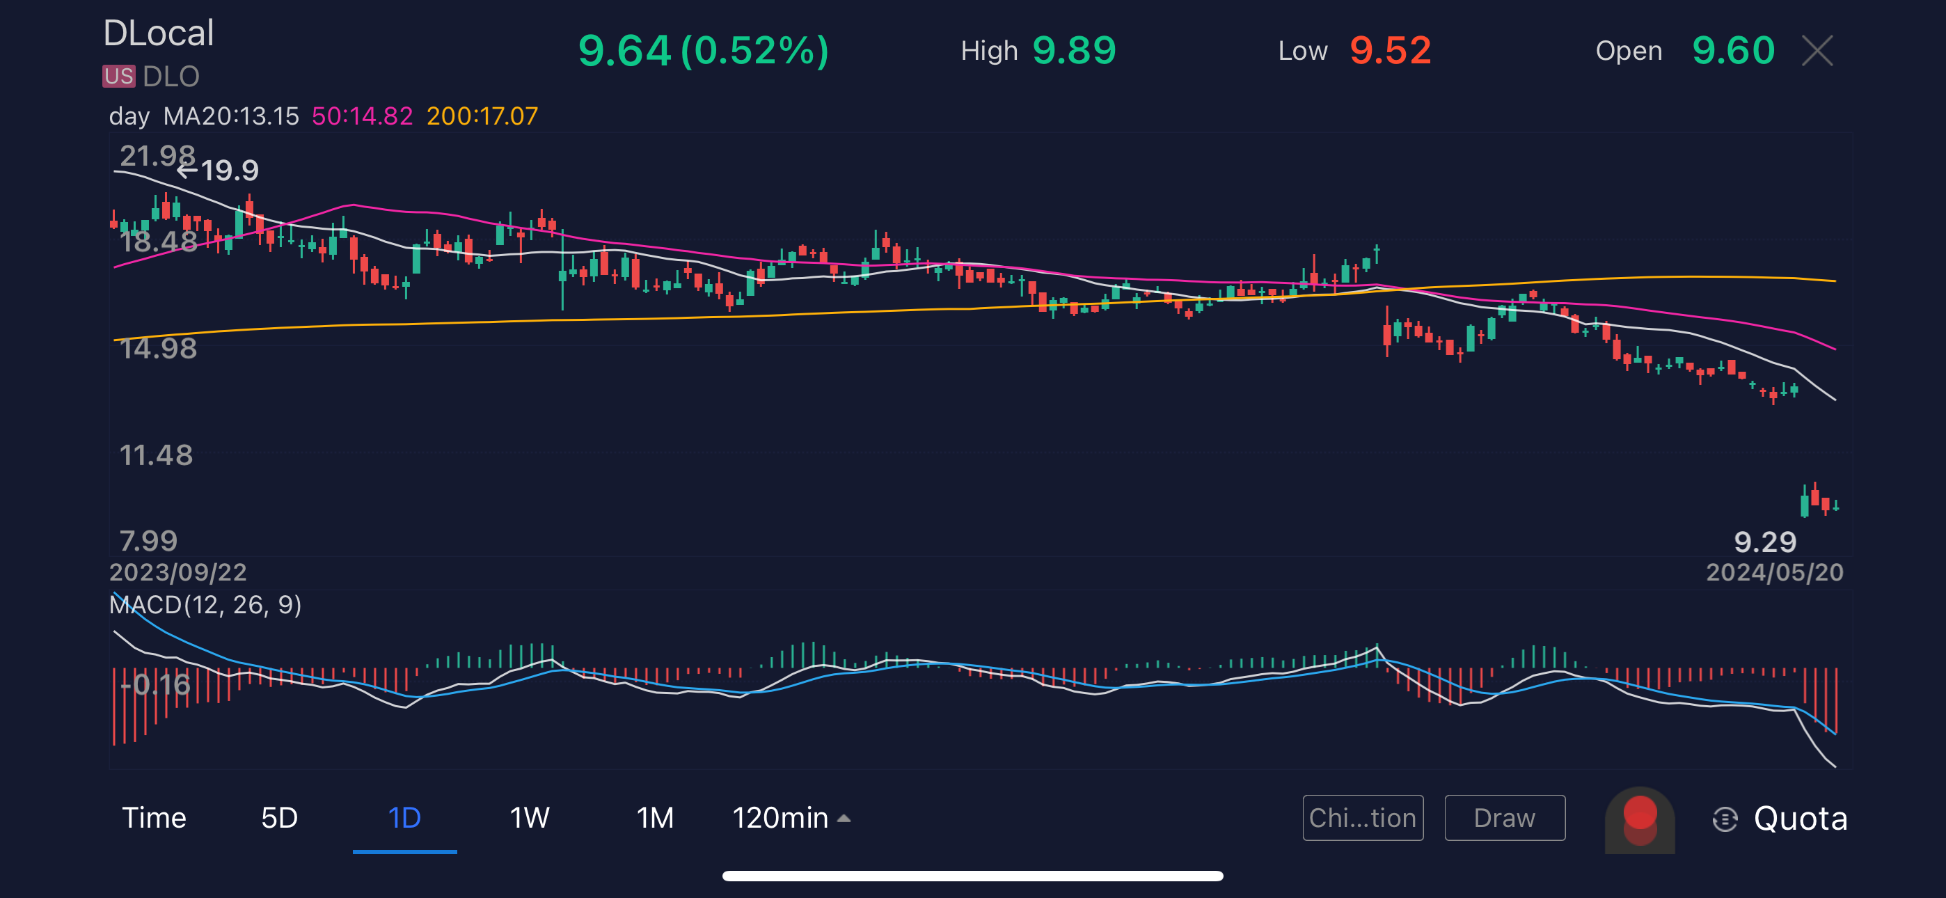Tap the US market badge

[x=118, y=77]
